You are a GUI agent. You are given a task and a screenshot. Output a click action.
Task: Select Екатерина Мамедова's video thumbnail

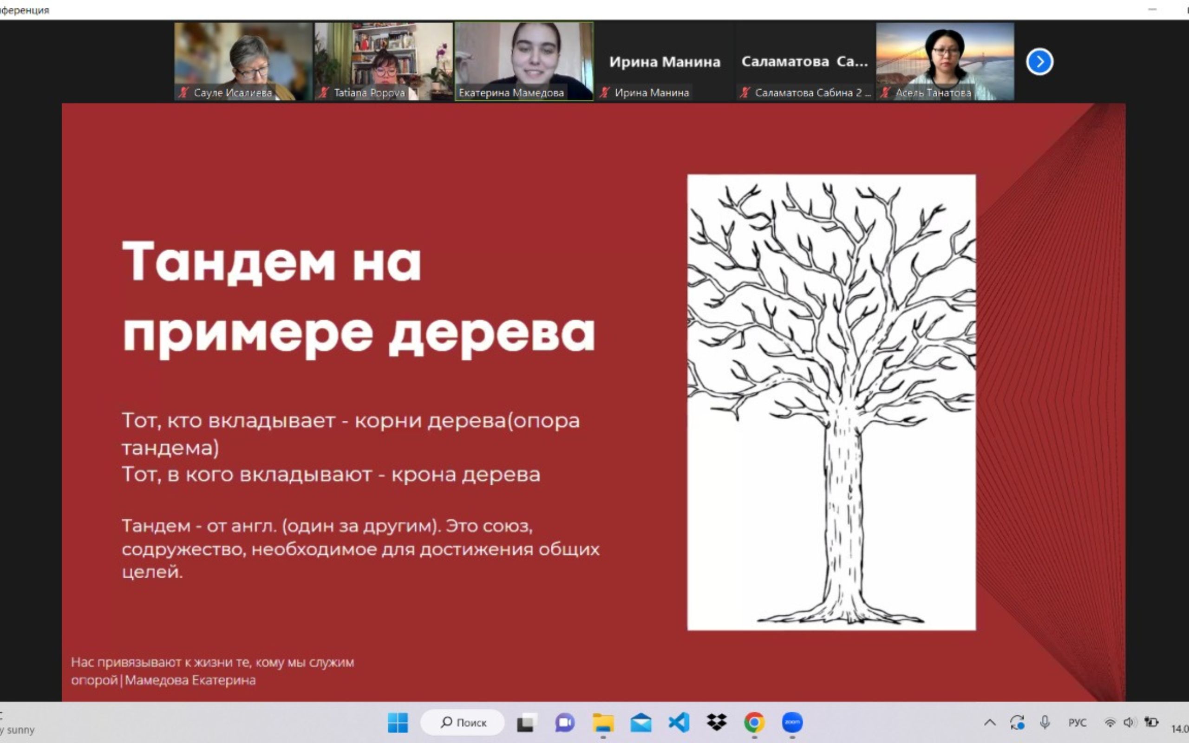[x=524, y=61]
